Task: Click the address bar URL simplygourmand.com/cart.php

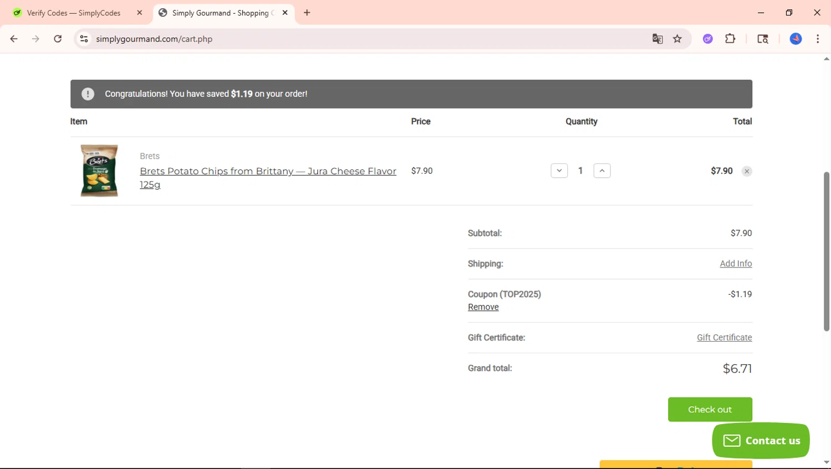Action: point(154,39)
